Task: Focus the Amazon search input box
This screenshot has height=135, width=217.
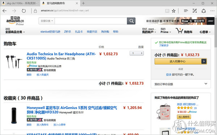Action: 91,21
